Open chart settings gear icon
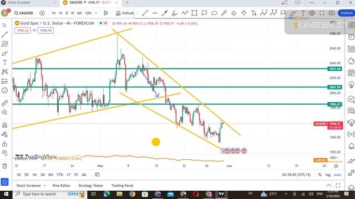Screen dimensions: 355x199 pyautogui.click(x=312, y=13)
